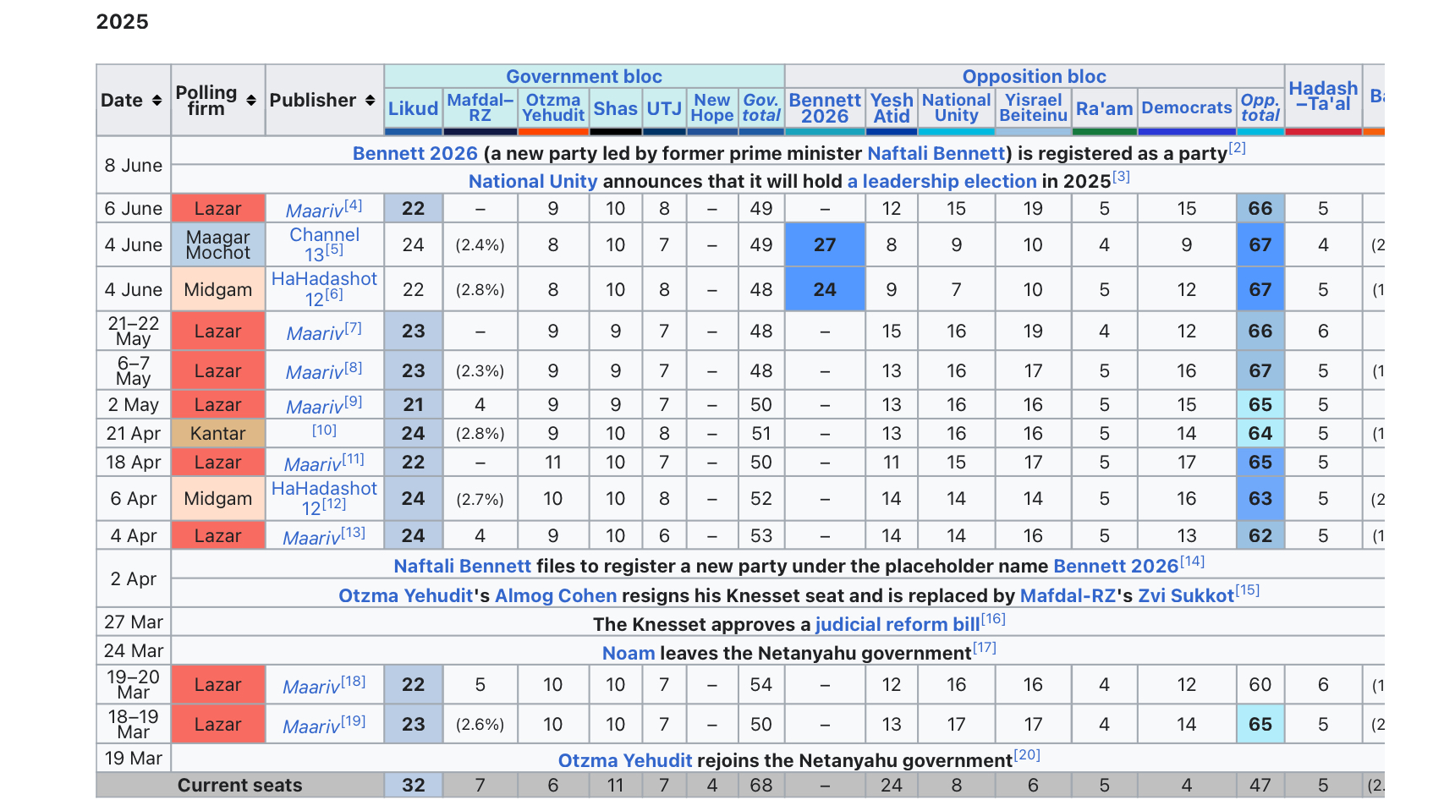
Task: Open HaHadashot 12 link in 4 June row
Action: pyautogui.click(x=324, y=288)
